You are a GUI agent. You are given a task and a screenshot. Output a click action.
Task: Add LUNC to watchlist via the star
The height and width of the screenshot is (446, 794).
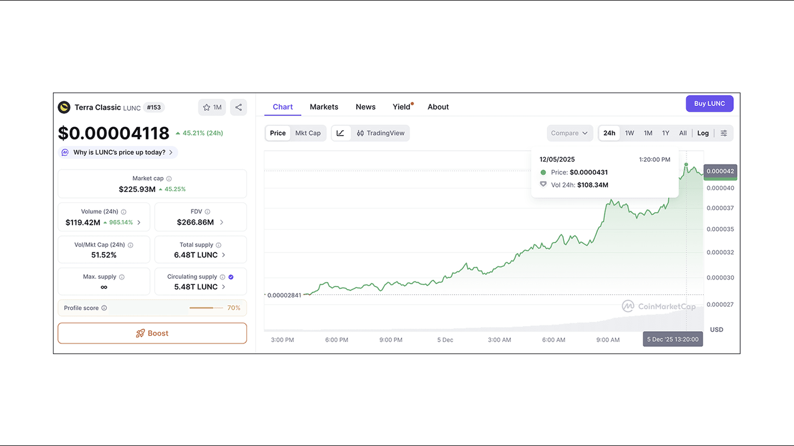click(207, 107)
